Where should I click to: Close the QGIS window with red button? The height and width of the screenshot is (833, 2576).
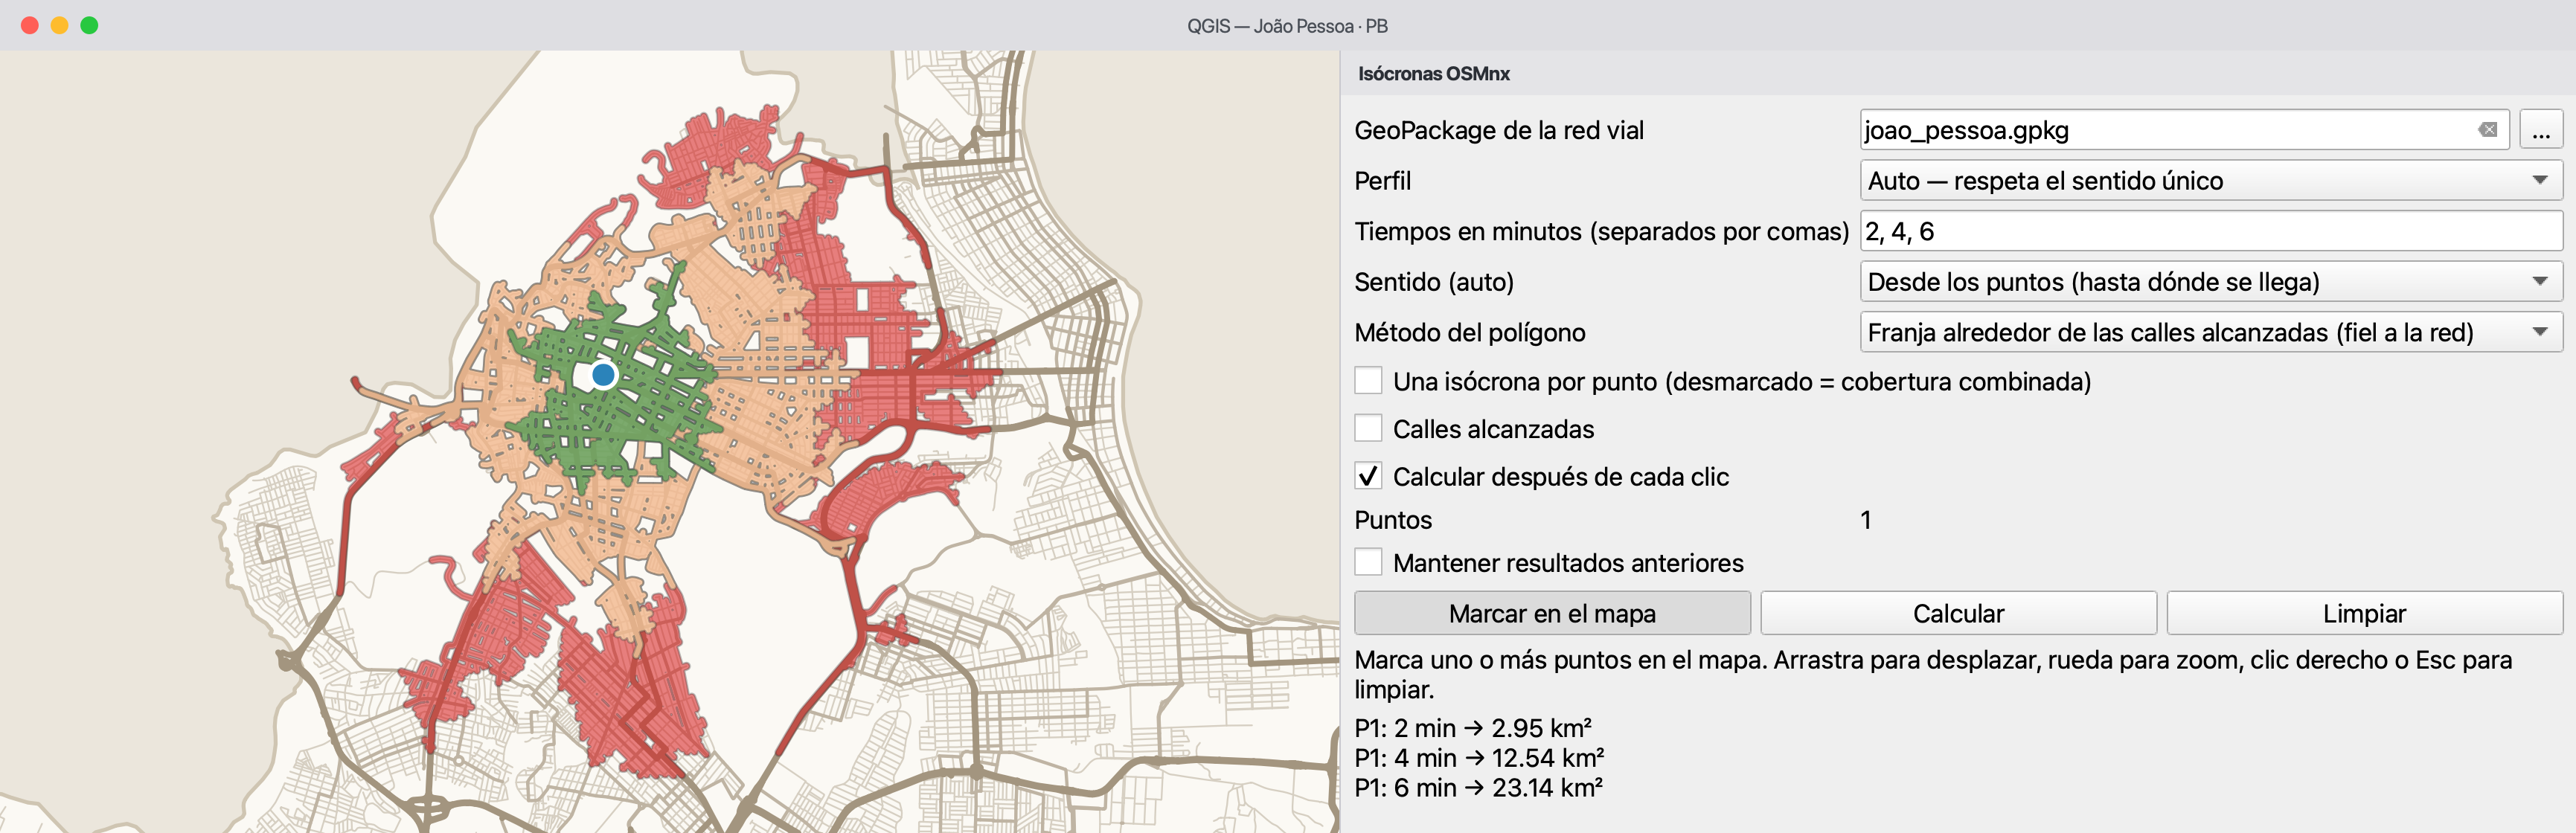click(30, 25)
